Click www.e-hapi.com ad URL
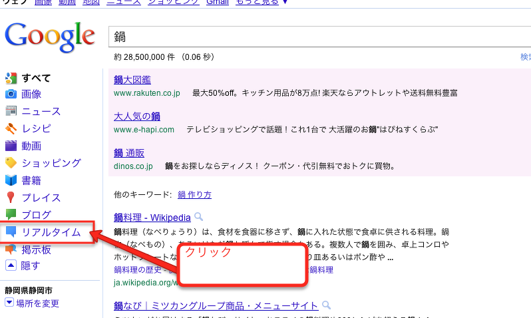This screenshot has width=531, height=318. click(x=144, y=129)
